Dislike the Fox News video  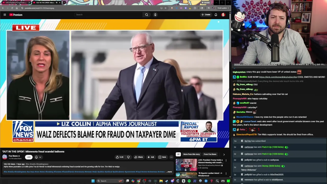pos(129,157)
